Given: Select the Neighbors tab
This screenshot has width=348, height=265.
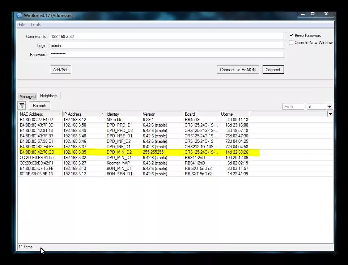Looking at the screenshot, I should click(48, 96).
